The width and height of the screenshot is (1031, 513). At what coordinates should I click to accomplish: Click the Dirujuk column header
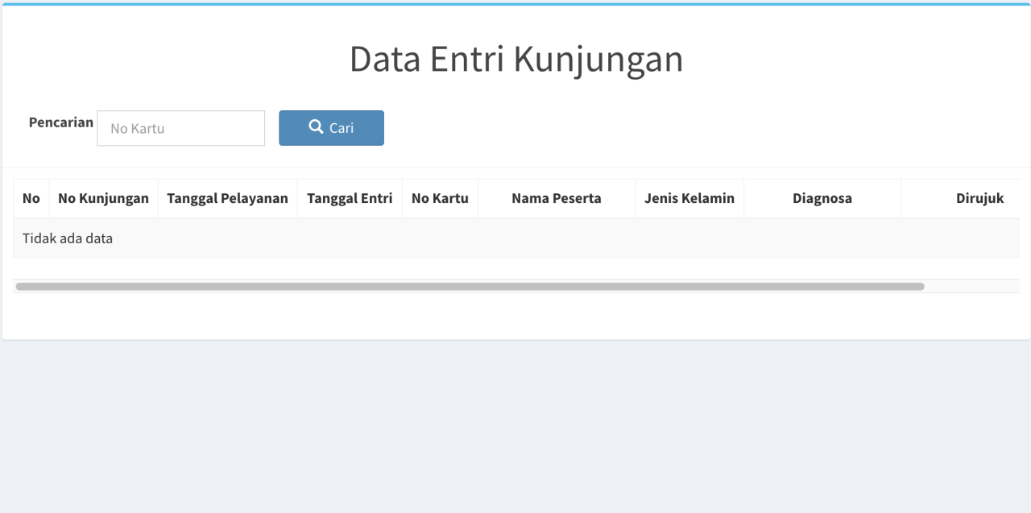point(979,198)
